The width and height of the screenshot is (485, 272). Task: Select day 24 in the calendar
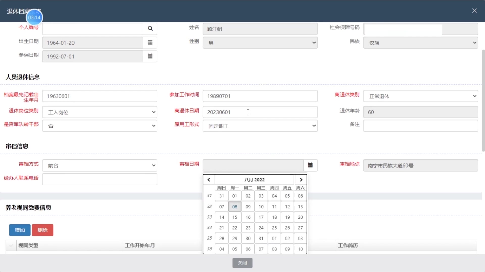[x=261, y=228]
